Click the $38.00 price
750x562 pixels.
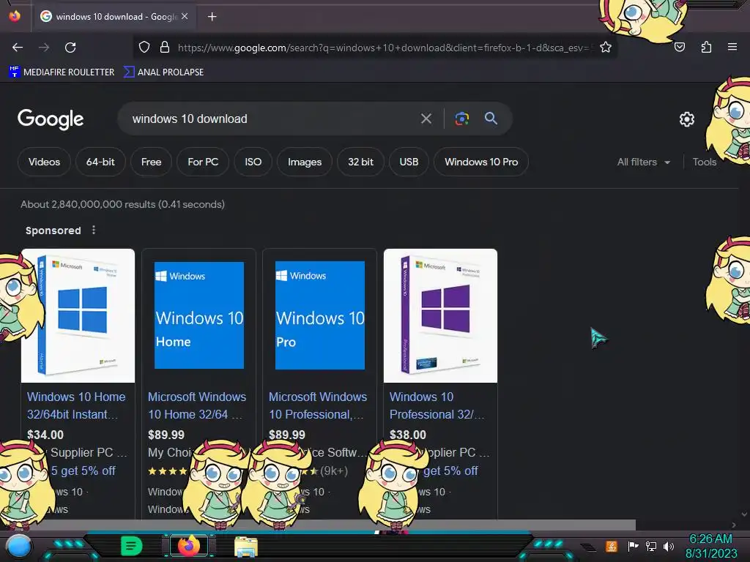[x=407, y=435]
